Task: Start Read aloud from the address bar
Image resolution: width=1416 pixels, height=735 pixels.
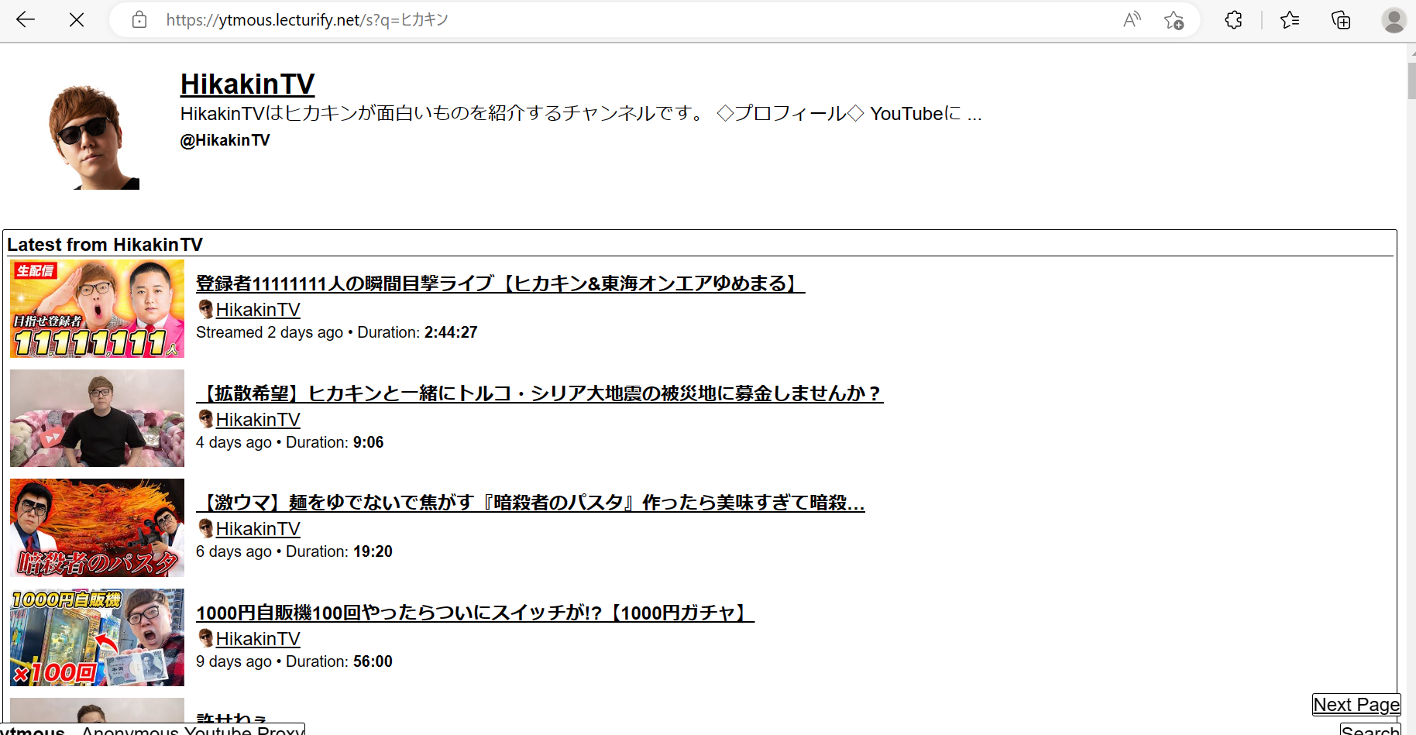Action: tap(1132, 20)
